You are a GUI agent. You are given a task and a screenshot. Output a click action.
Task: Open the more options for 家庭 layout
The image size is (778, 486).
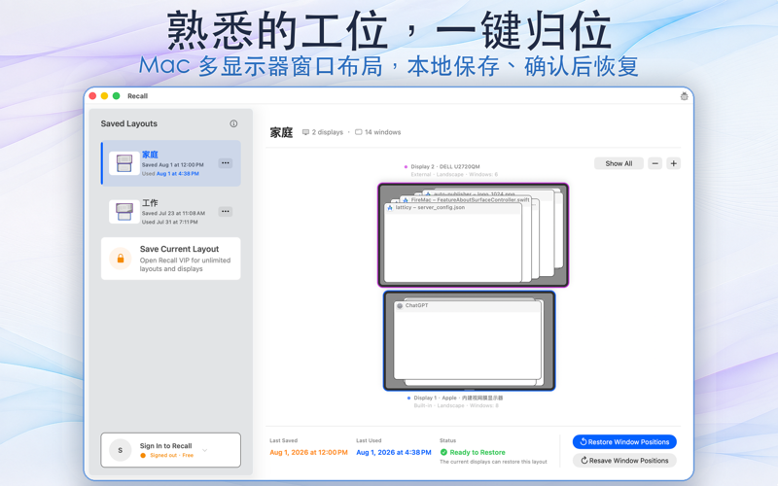coord(226,163)
